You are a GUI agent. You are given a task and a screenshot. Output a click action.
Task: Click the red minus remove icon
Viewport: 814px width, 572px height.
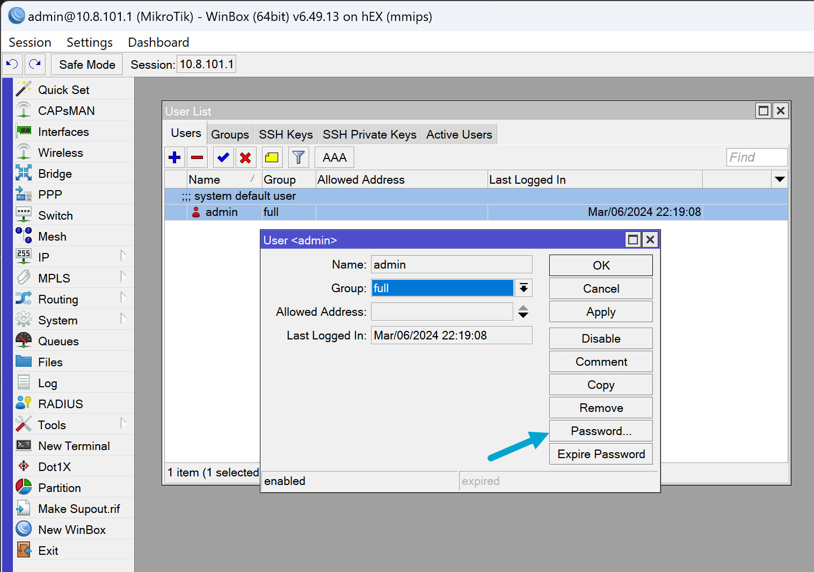[x=197, y=157]
